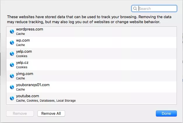This screenshot has width=183, height=123.
Task: Click the globe icon next to wp.com
Action: point(12,43)
